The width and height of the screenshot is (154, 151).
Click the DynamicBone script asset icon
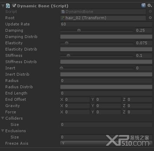click(63, 12)
